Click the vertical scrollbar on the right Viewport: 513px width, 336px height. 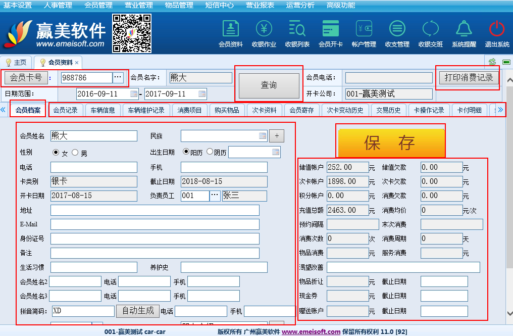509,202
